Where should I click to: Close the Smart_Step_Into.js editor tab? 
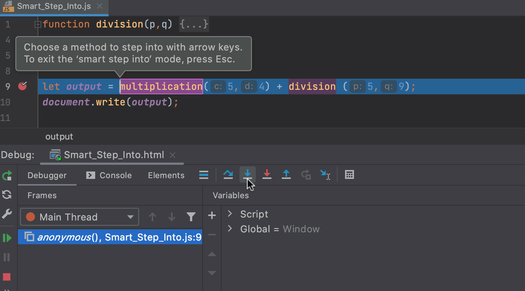[x=99, y=6]
